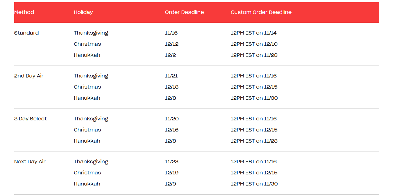
Task: Select the 11/20 order deadline date
Action: point(172,119)
